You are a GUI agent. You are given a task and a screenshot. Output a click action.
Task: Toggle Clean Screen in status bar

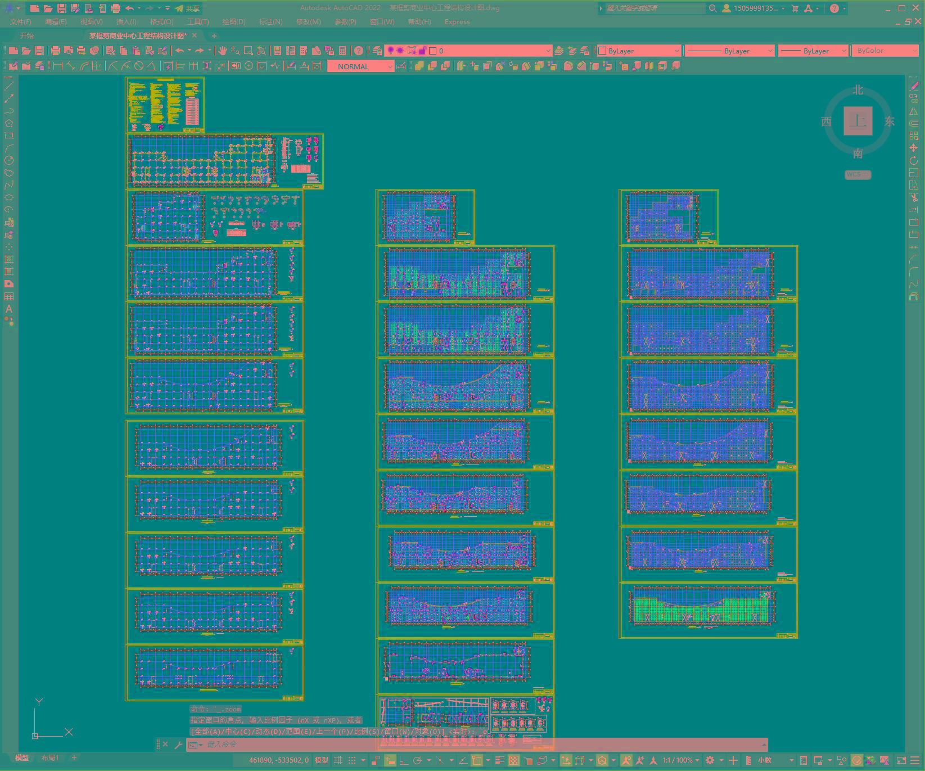(901, 760)
